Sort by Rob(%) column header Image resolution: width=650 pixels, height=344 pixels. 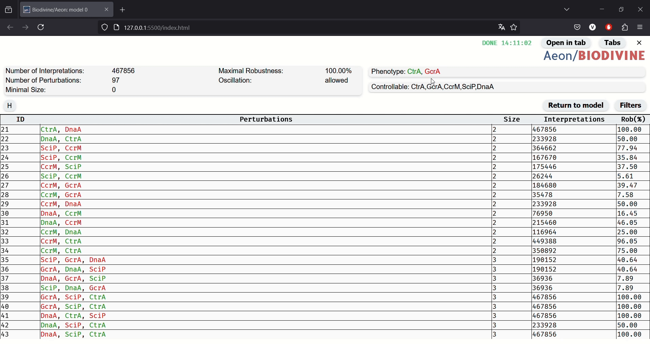pos(634,120)
